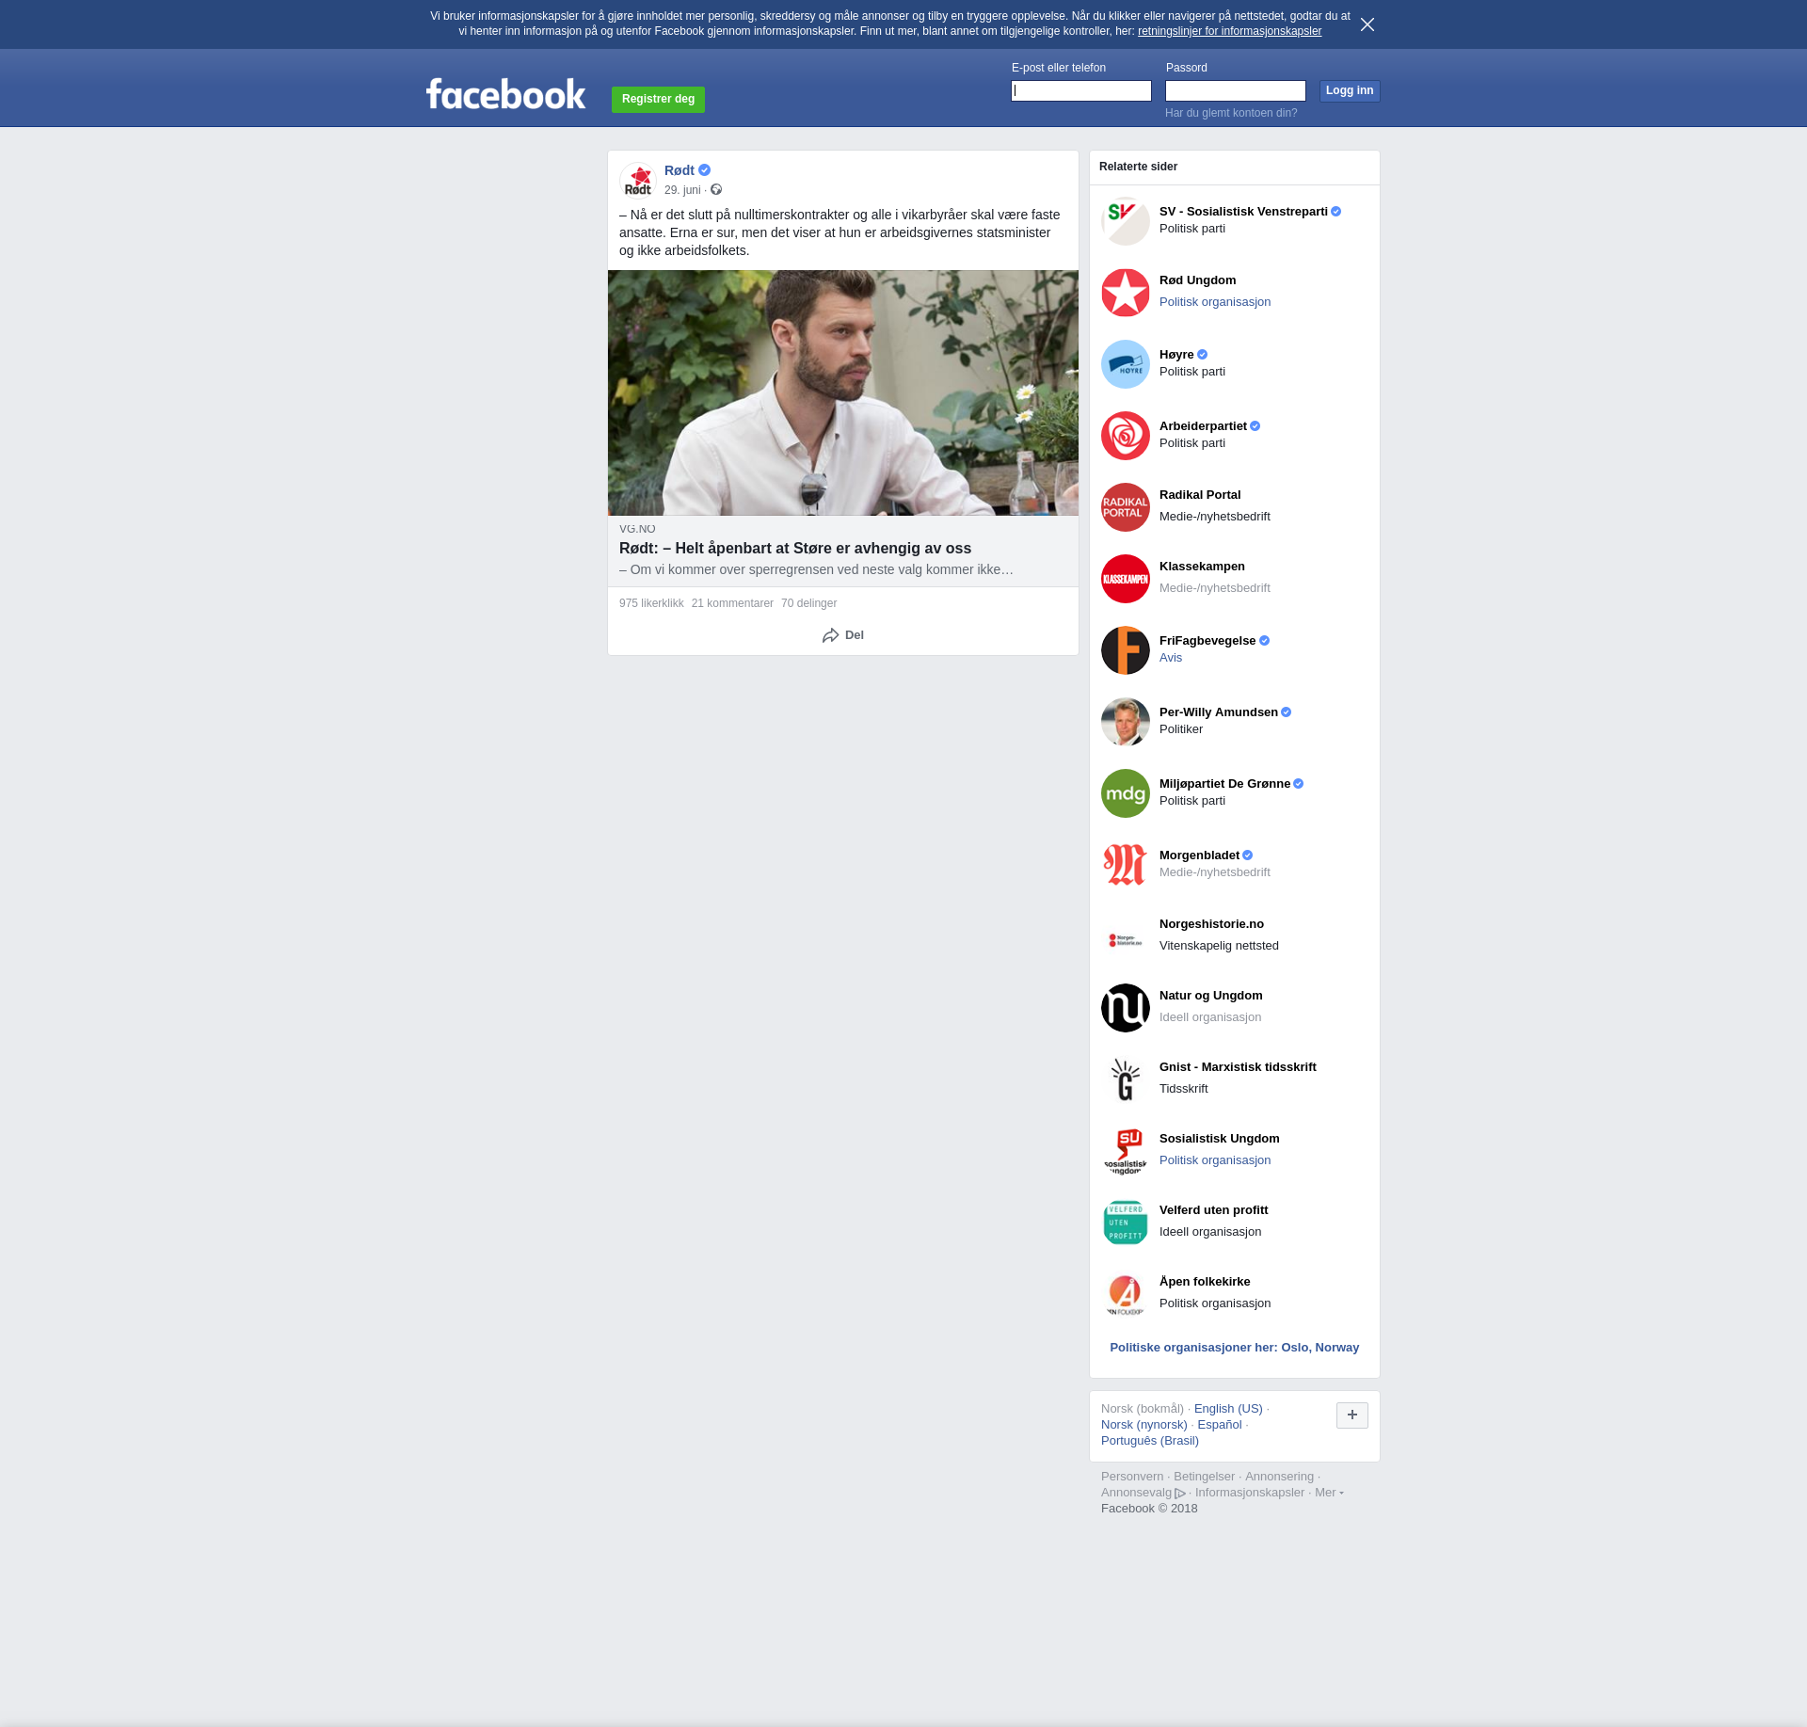Open Høyre page name

[x=1176, y=355]
